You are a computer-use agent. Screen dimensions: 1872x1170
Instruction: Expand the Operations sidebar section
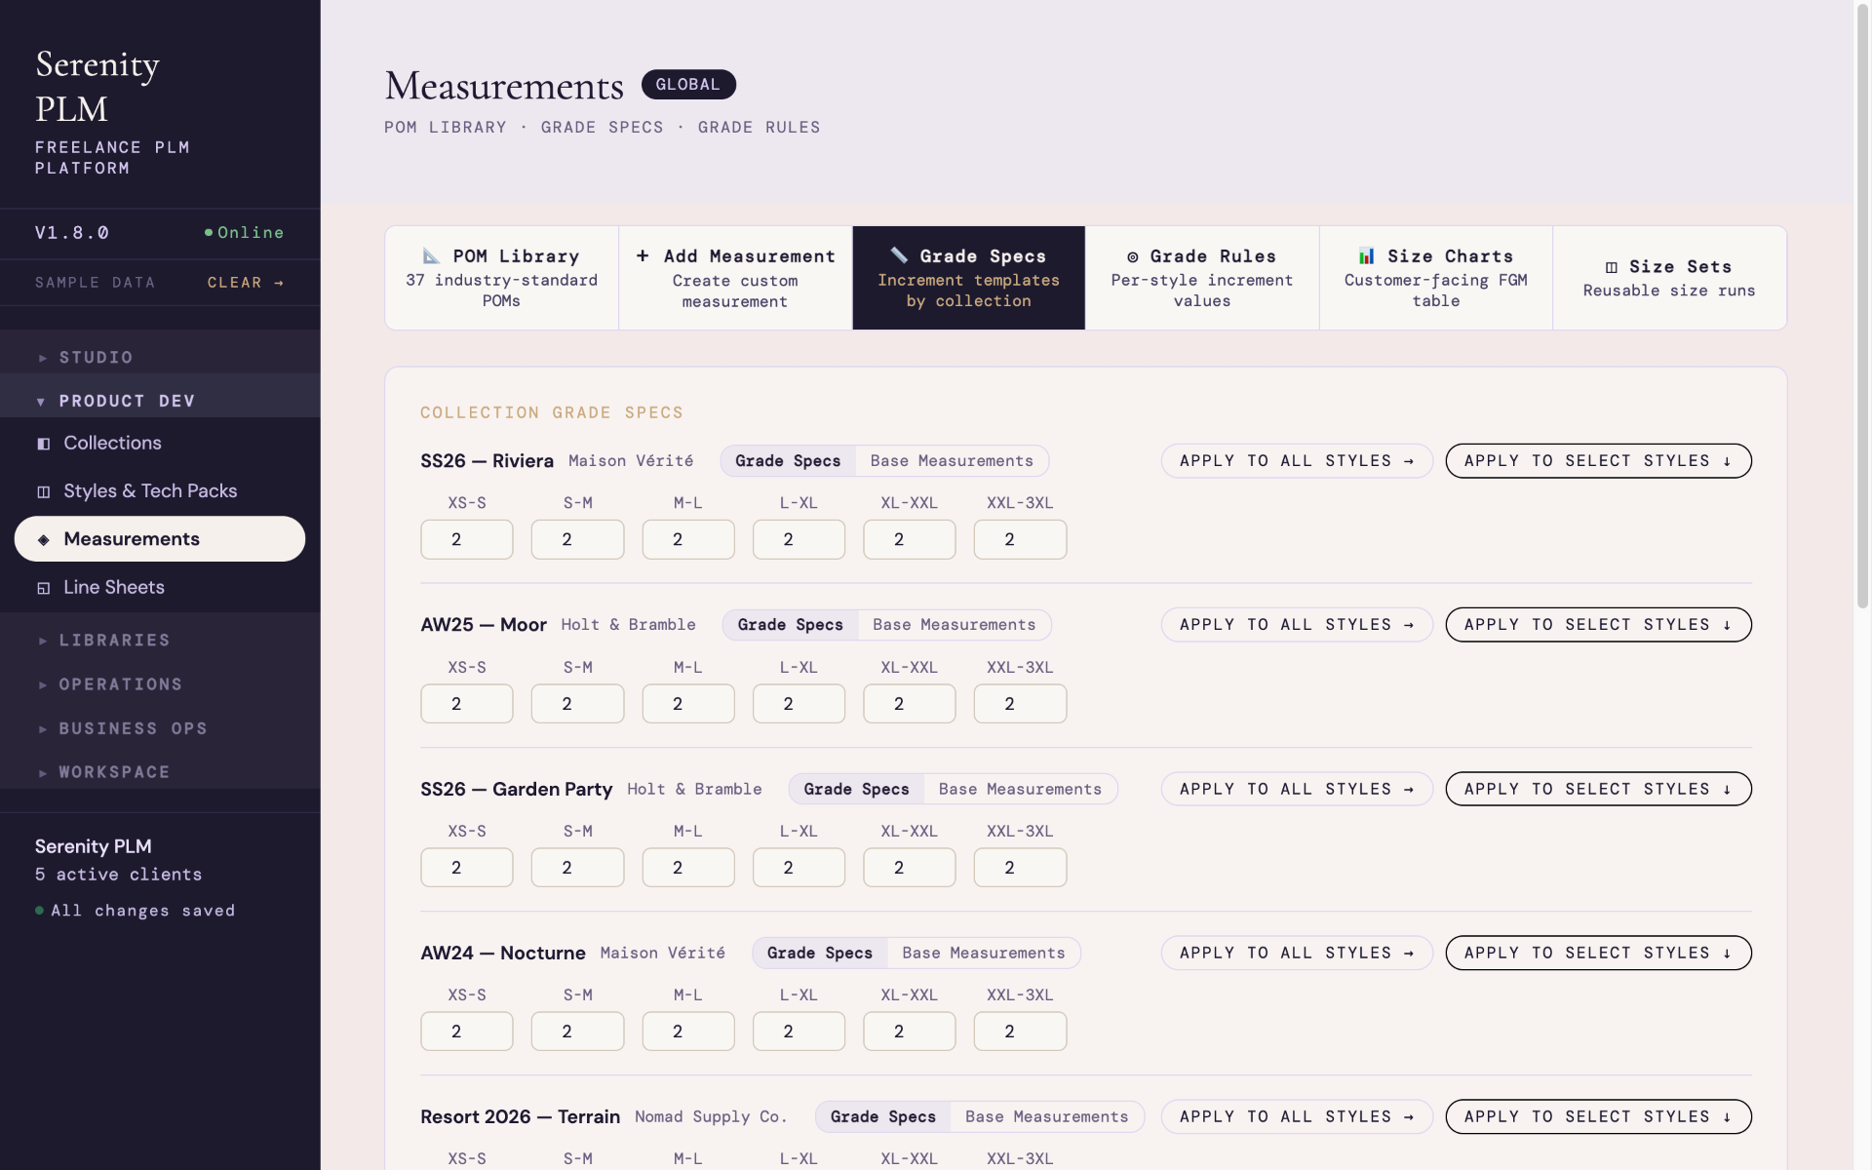point(160,684)
